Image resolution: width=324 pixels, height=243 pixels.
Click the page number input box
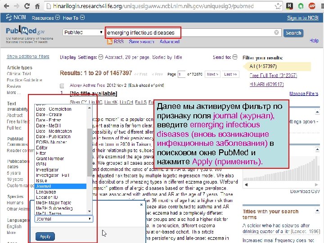pos(181,74)
